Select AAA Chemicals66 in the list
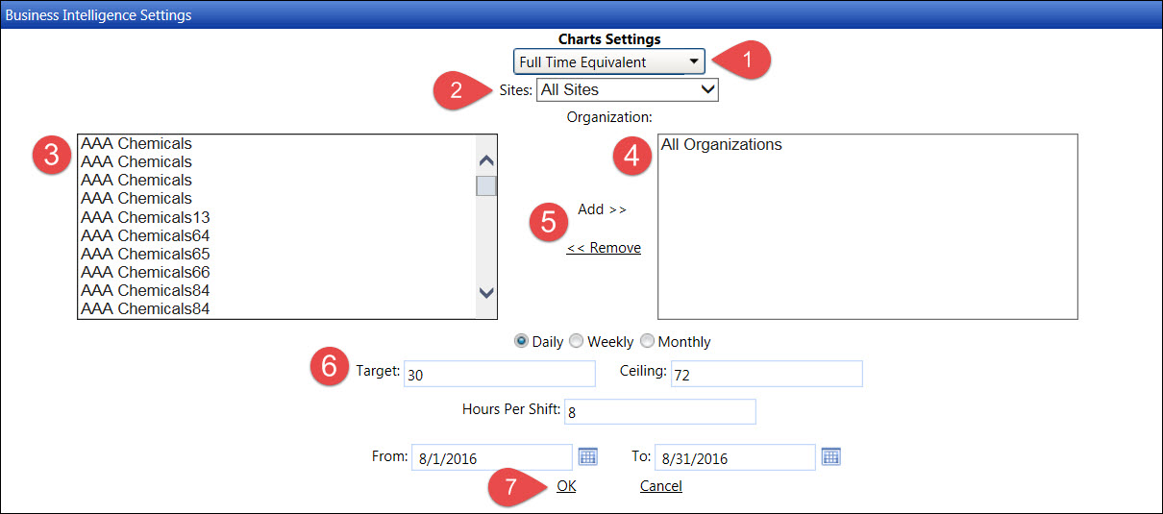This screenshot has width=1163, height=514. coord(145,272)
